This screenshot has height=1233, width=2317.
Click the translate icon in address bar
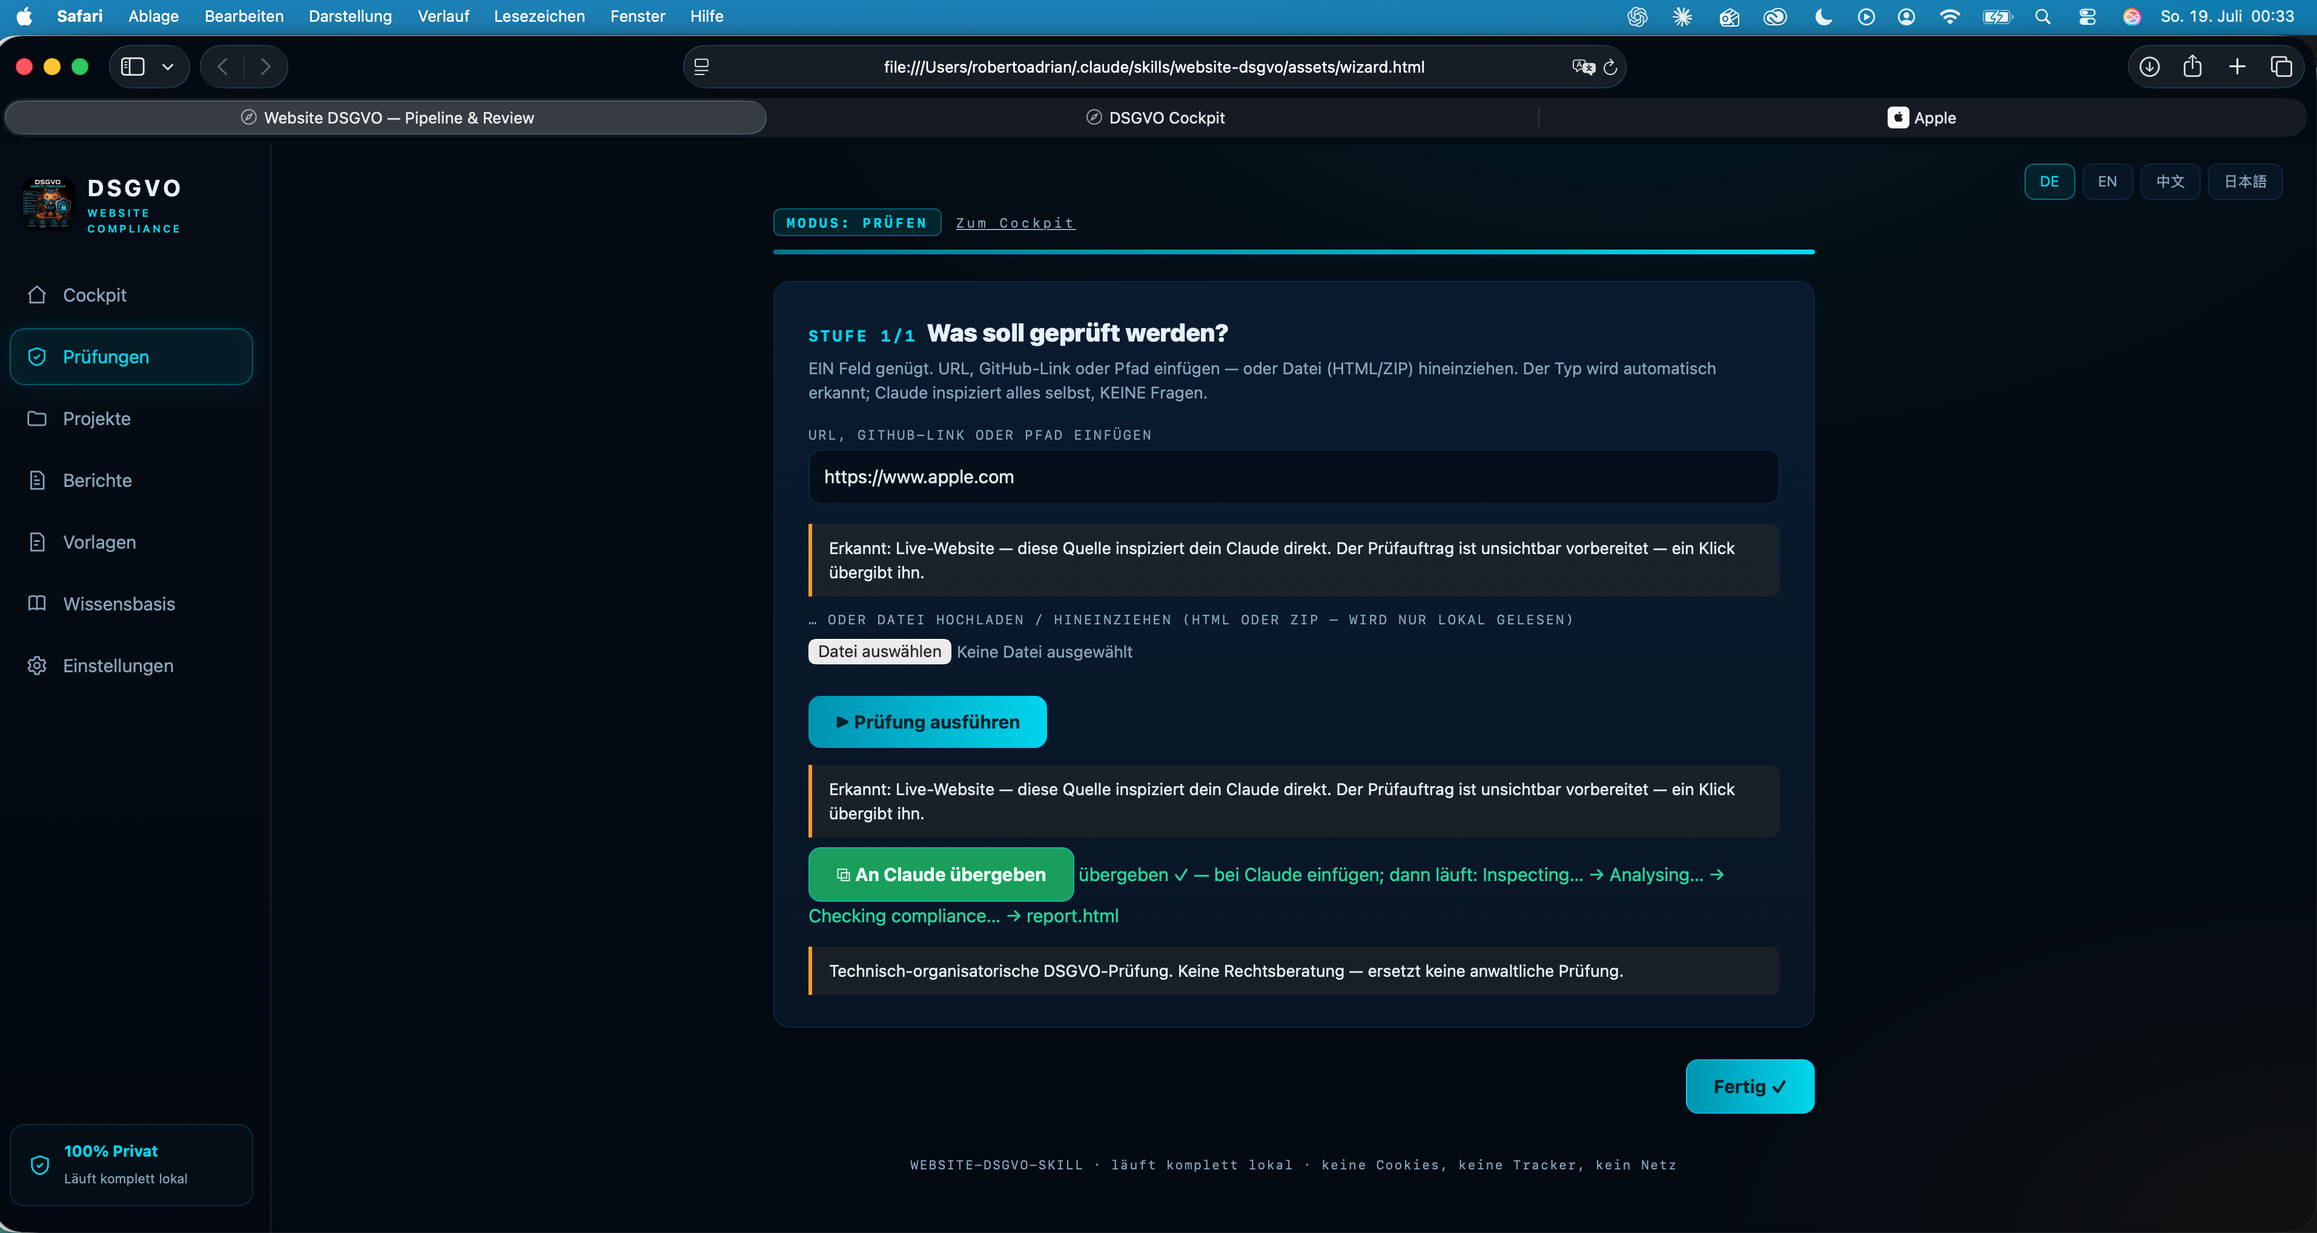coord(1583,67)
